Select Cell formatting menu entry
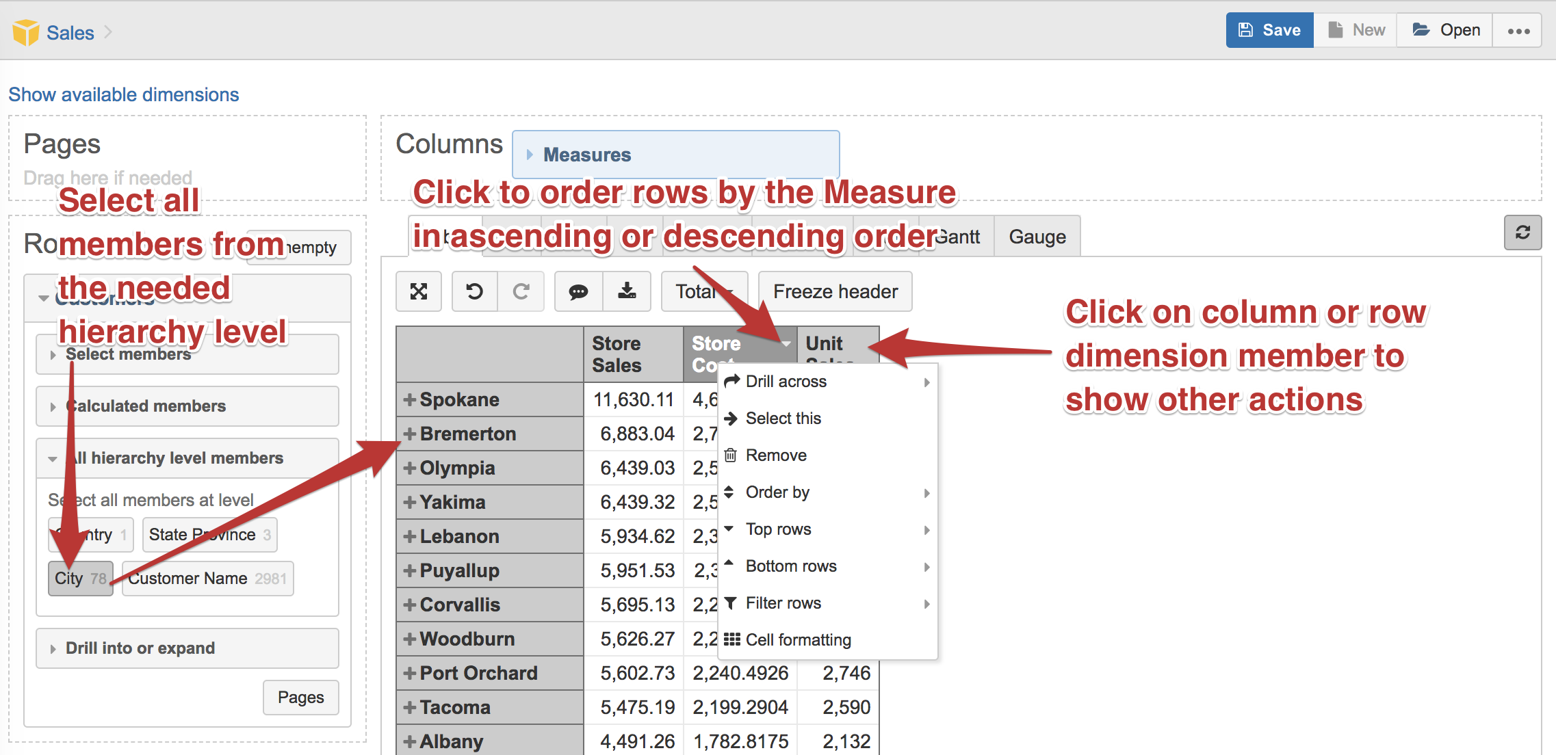The image size is (1556, 755). (x=798, y=640)
